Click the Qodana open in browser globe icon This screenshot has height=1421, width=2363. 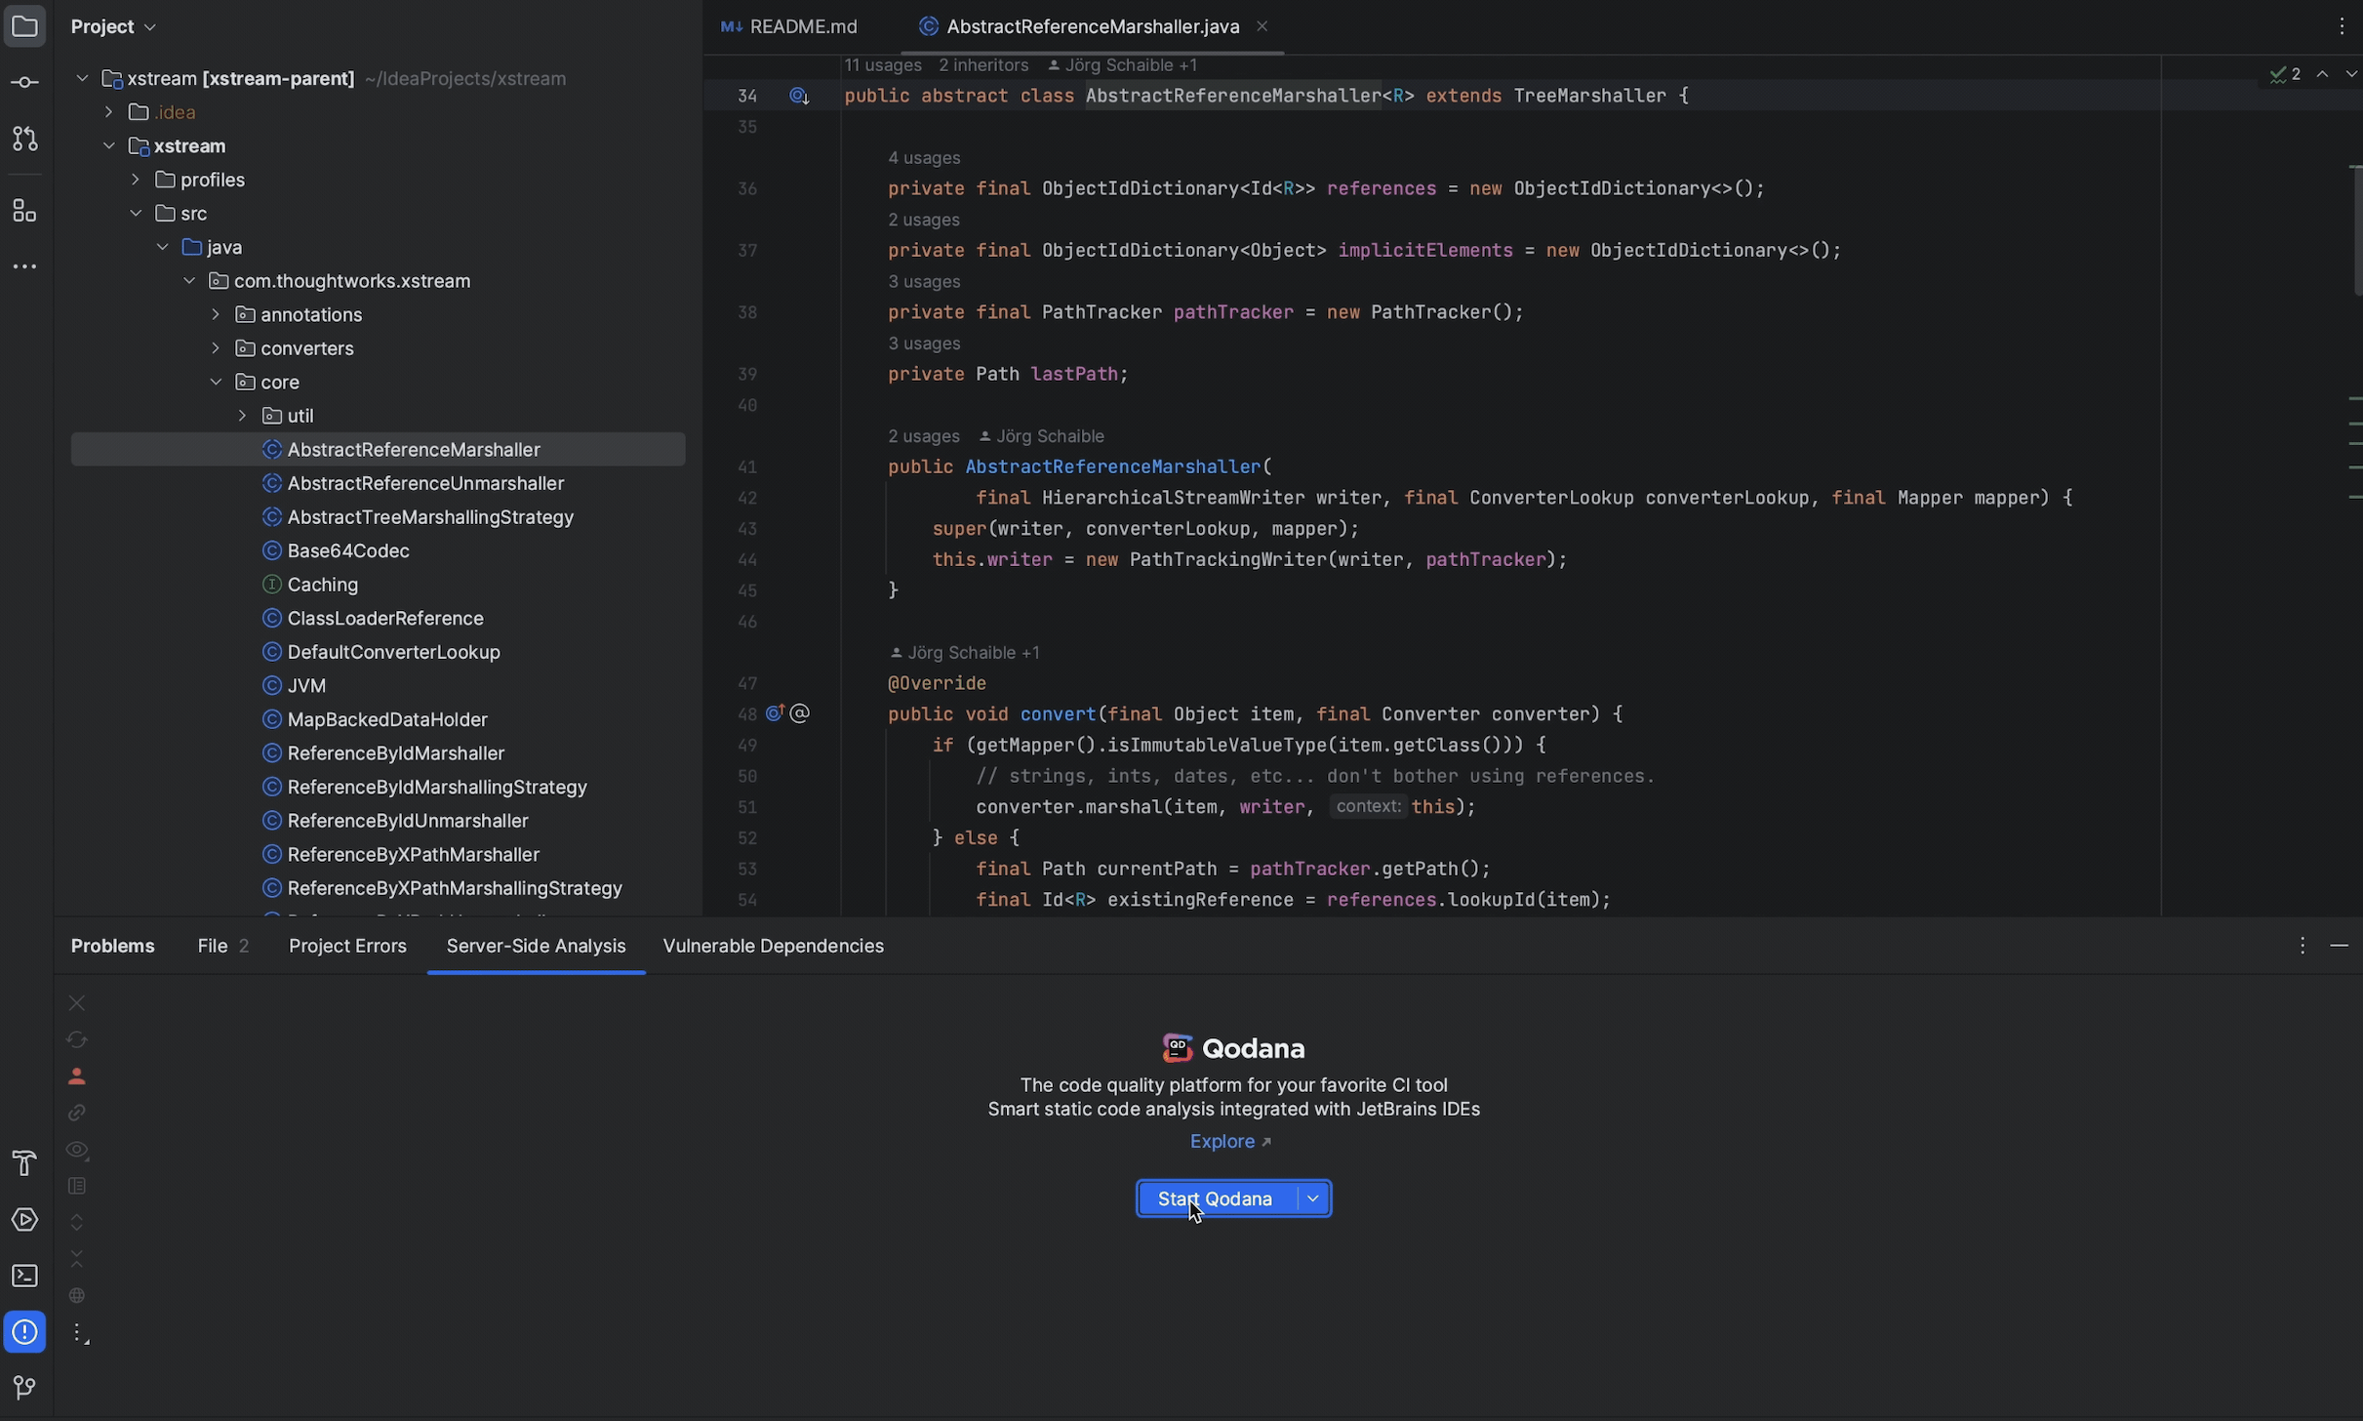(77, 1296)
